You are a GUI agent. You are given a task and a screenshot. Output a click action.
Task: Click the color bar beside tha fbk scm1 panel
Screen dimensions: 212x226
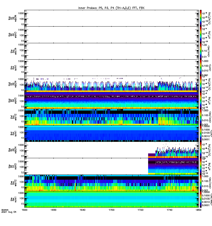coord(201,68)
